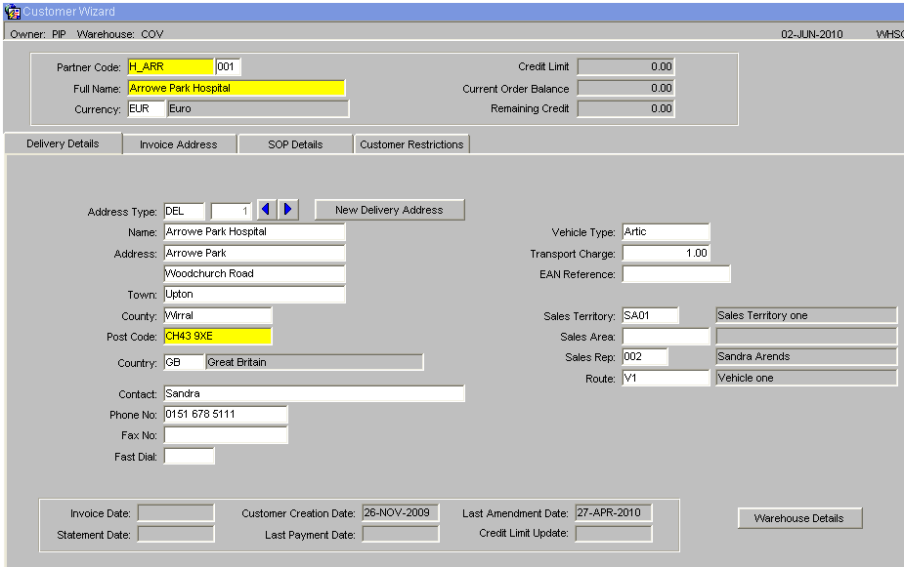
Task: Select the partner code suffix field 001
Action: [x=228, y=66]
